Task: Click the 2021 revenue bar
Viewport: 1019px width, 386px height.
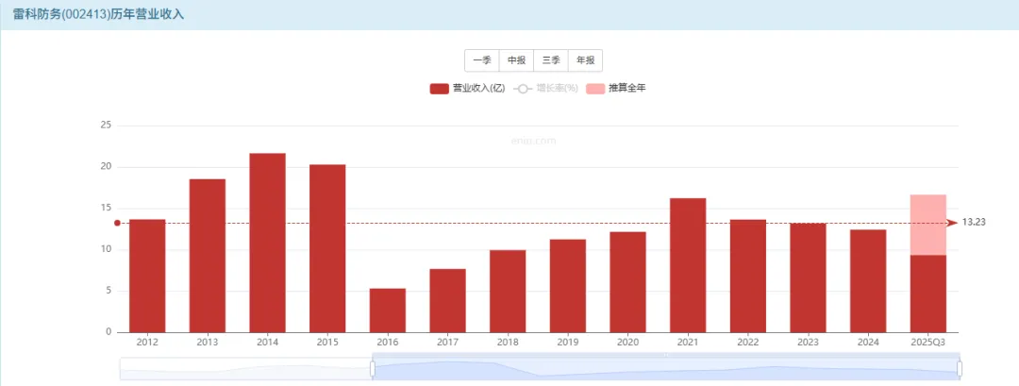Action: coord(688,265)
